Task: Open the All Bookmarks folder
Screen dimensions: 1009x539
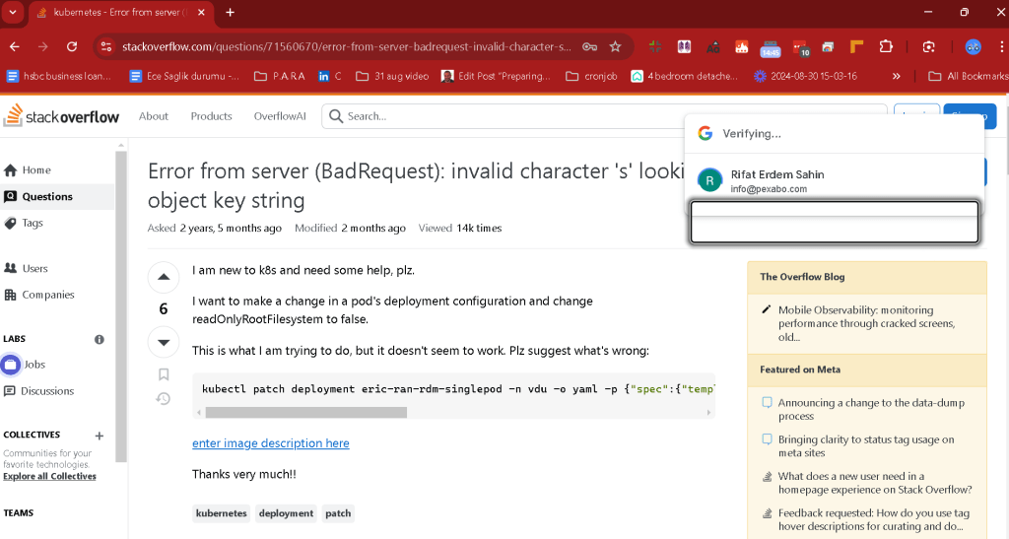Action: [x=969, y=76]
